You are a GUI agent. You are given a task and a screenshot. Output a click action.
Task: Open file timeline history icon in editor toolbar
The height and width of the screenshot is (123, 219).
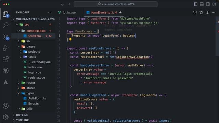point(195,12)
